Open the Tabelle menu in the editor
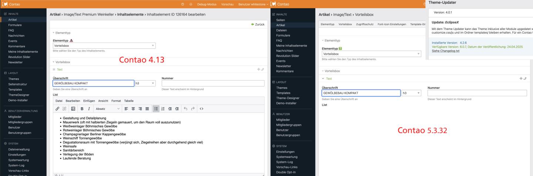 128,101
